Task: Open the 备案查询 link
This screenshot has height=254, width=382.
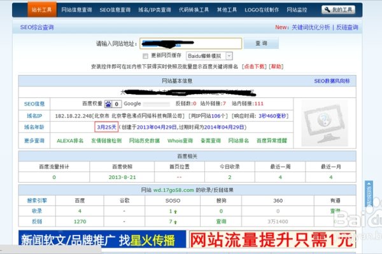Action: coord(211,141)
